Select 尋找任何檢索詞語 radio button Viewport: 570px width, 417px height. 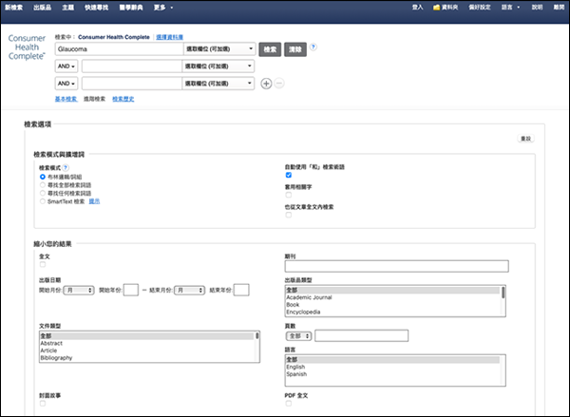43,193
